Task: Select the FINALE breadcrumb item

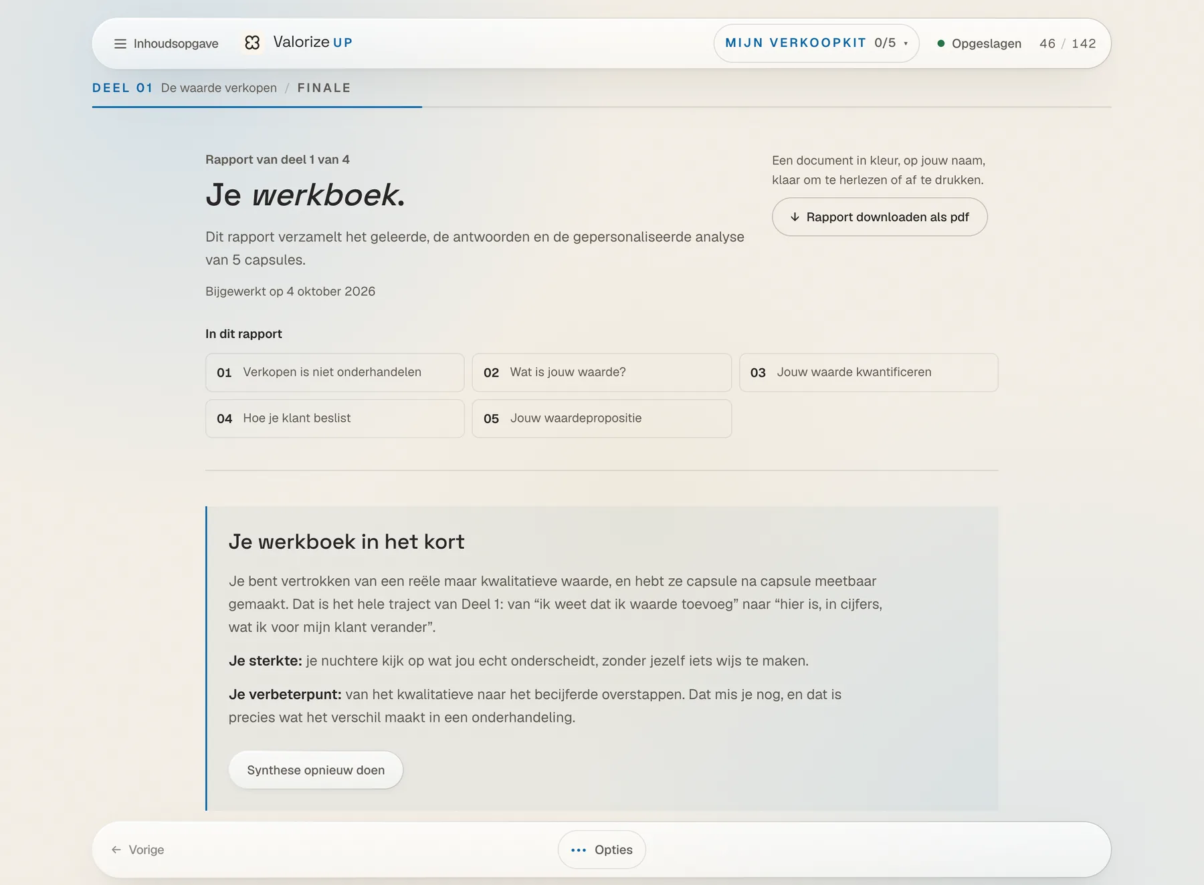Action: (x=324, y=88)
